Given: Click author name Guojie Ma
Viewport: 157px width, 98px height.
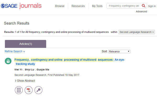Looking at the screenshot, I should pyautogui.click(x=43, y=69).
